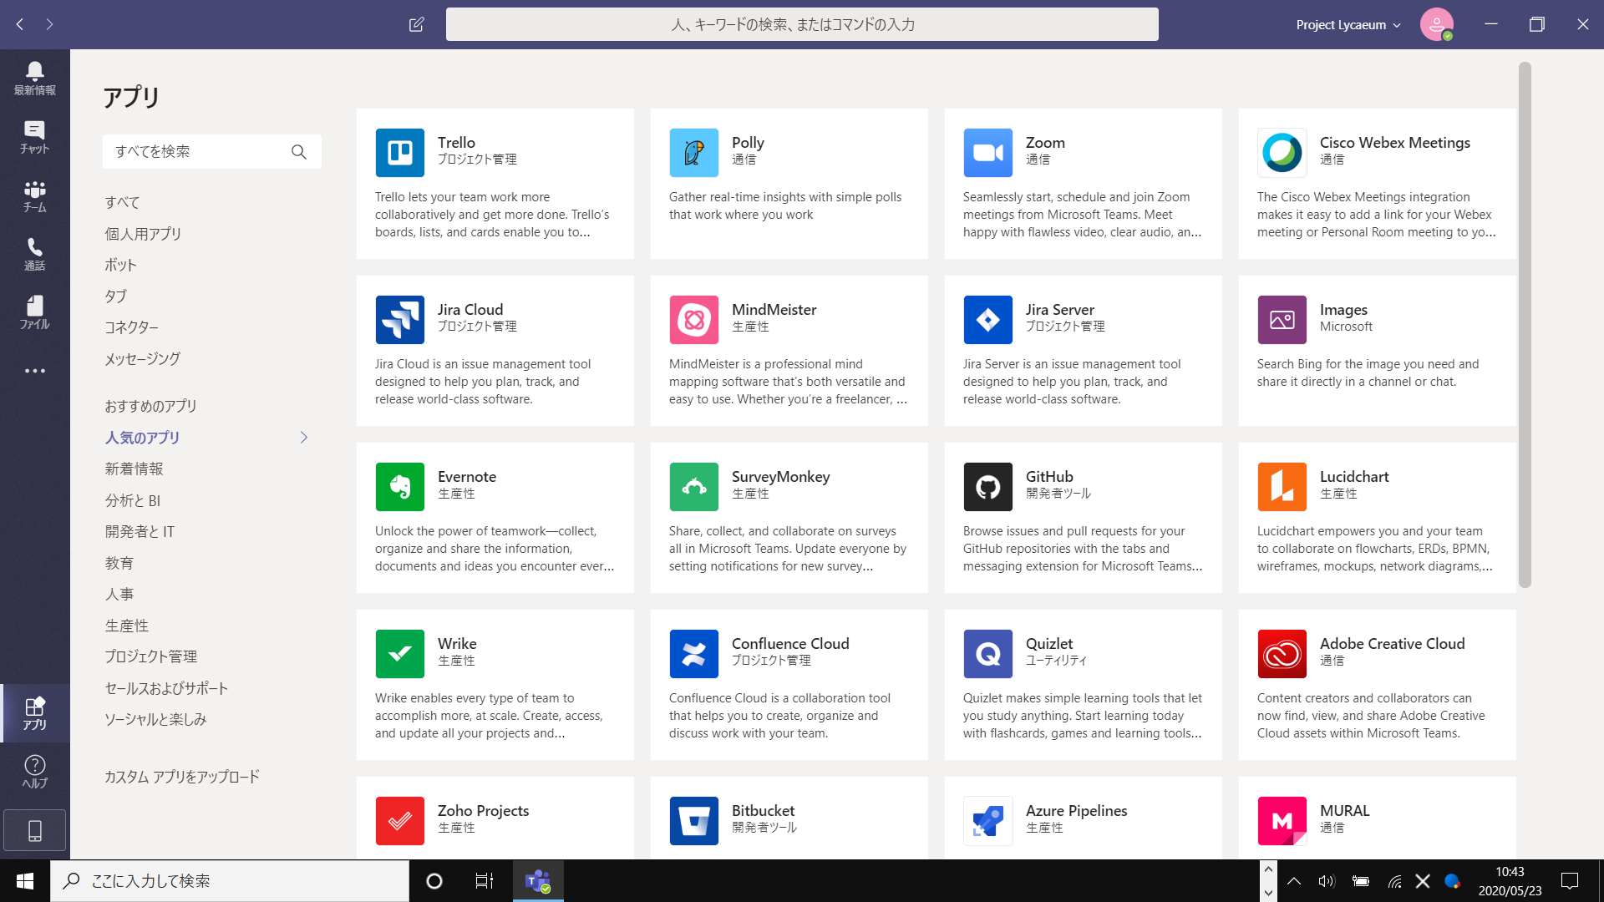This screenshot has width=1604, height=902.
Task: Expand the more apps ellipsis in the sidebar
Action: 34,371
